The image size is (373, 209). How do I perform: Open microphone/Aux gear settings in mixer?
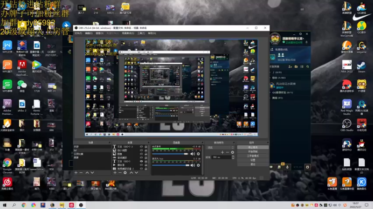[x=198, y=165]
